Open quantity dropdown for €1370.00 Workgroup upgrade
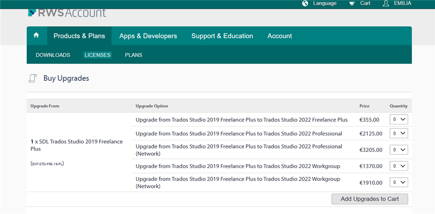 click(x=399, y=166)
